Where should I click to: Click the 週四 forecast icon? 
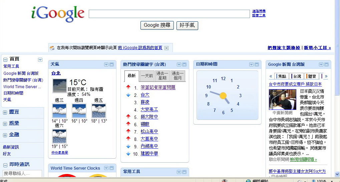click(x=79, y=111)
